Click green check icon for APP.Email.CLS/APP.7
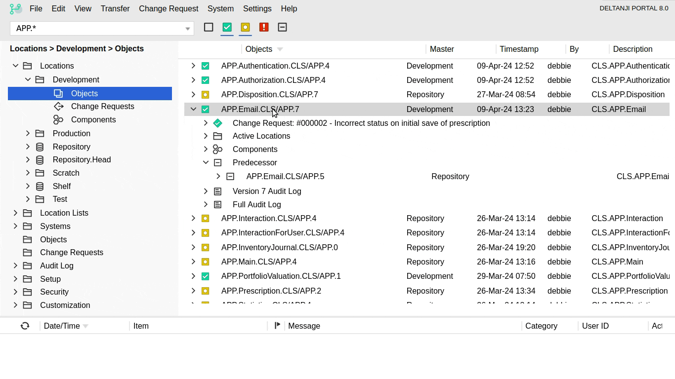675x379 pixels. tap(205, 109)
